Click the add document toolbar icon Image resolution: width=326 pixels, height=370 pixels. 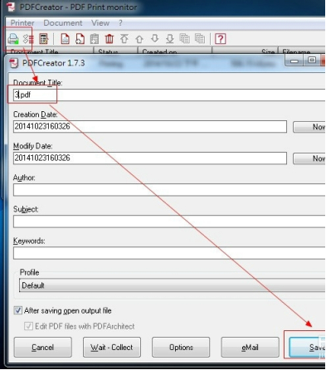[80, 39]
